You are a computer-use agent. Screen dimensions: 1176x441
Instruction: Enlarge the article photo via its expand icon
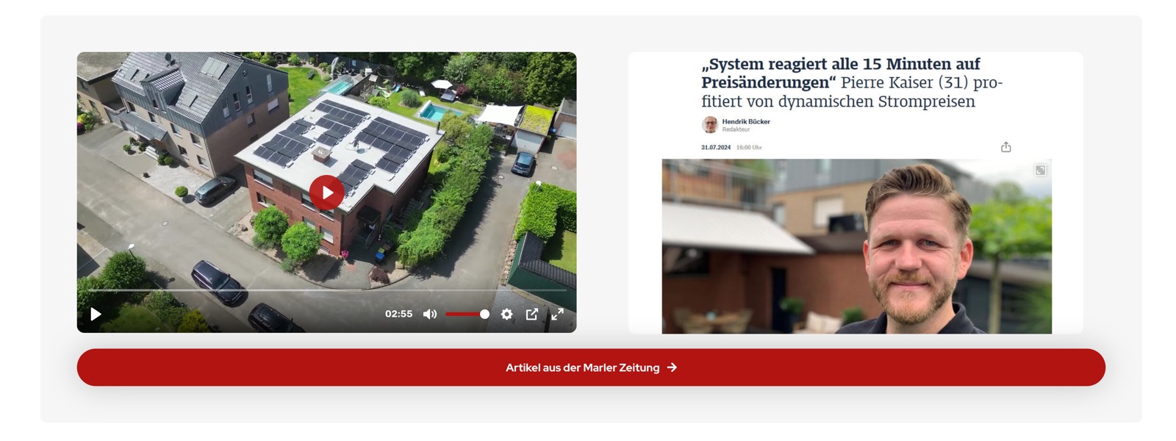pyautogui.click(x=1040, y=171)
